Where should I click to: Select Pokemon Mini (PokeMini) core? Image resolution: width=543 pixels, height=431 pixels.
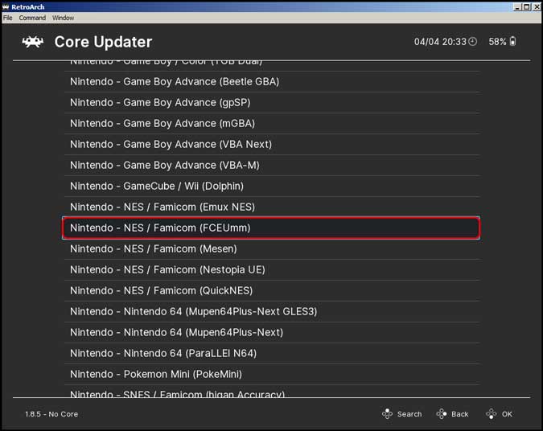272,374
